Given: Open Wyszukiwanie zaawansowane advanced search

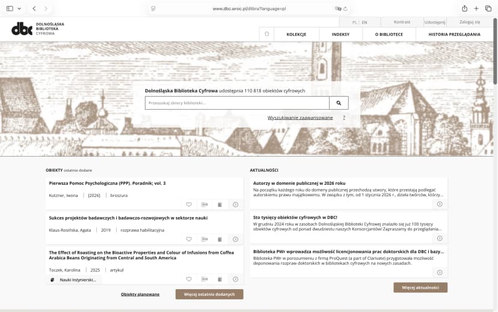Looking at the screenshot, I should point(300,118).
